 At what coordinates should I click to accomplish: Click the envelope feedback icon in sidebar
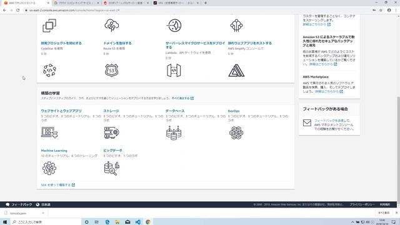(x=307, y=122)
